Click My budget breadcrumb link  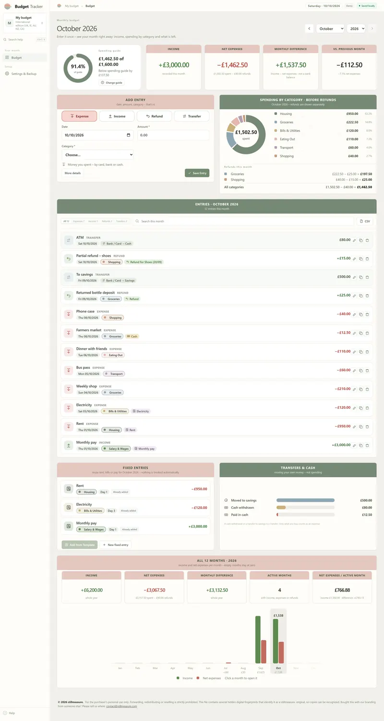(x=72, y=6)
